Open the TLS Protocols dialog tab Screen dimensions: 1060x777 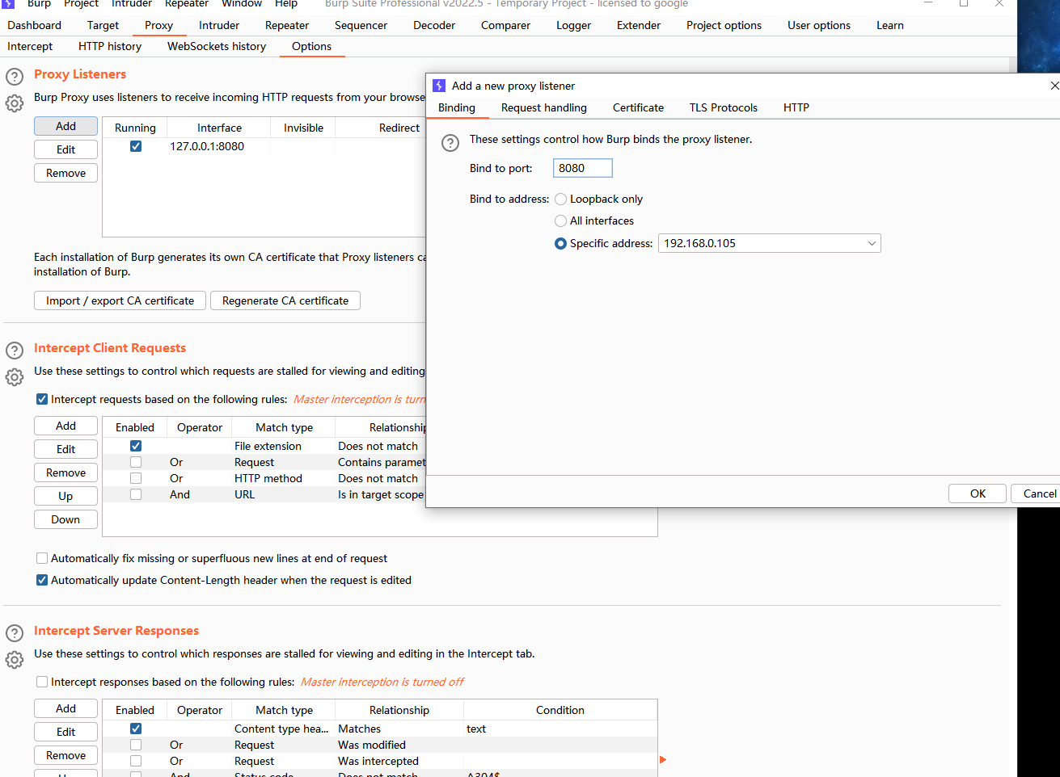pyautogui.click(x=724, y=107)
